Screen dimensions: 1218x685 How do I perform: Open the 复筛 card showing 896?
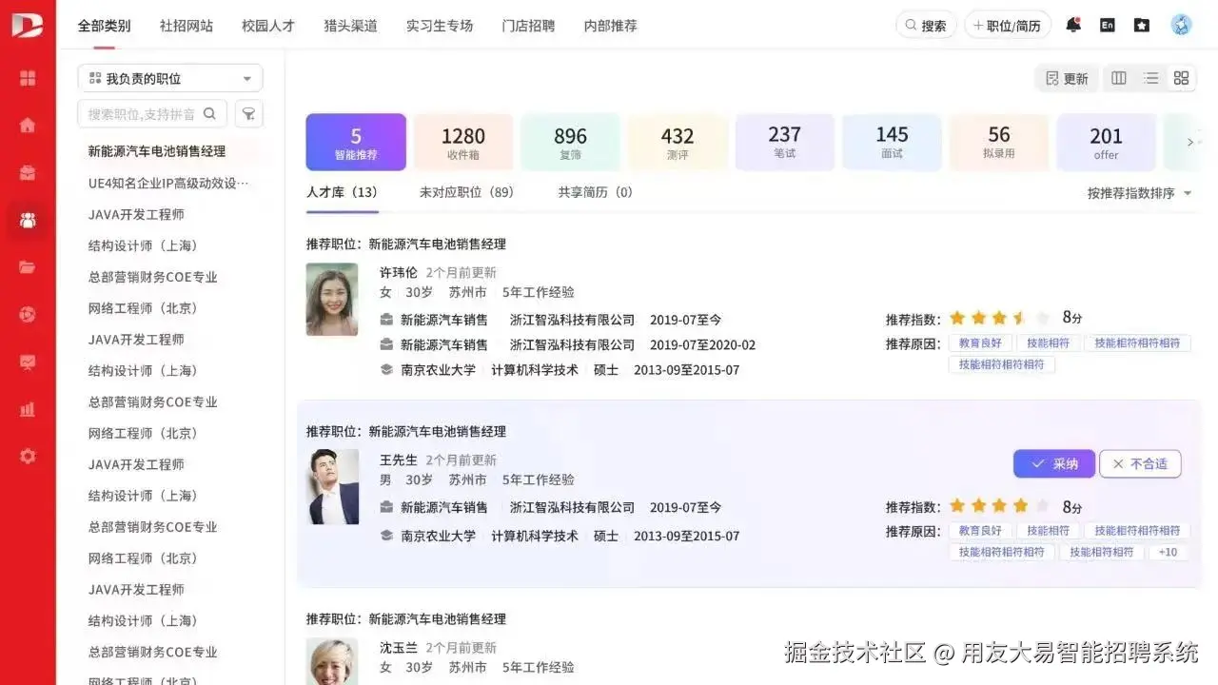coord(570,143)
